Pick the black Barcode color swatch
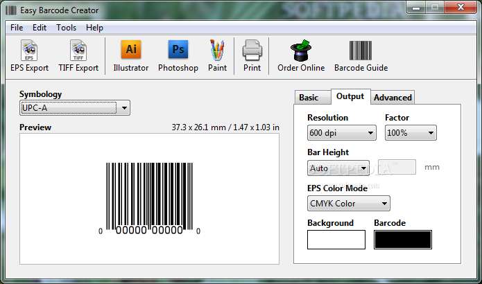Screen dimensions: 482x284 [x=403, y=240]
